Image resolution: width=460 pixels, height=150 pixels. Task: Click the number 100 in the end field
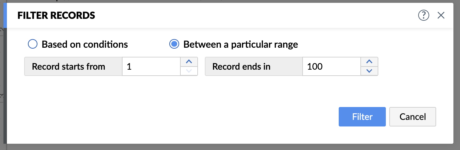(x=315, y=67)
